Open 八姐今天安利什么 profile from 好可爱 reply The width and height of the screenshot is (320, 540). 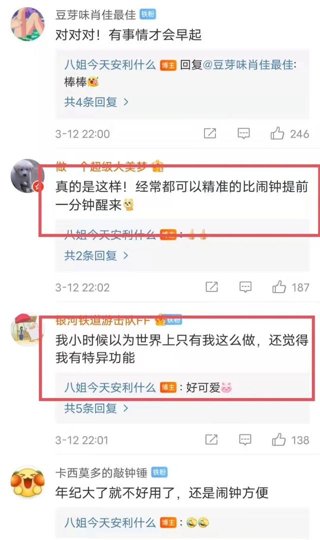tap(110, 388)
